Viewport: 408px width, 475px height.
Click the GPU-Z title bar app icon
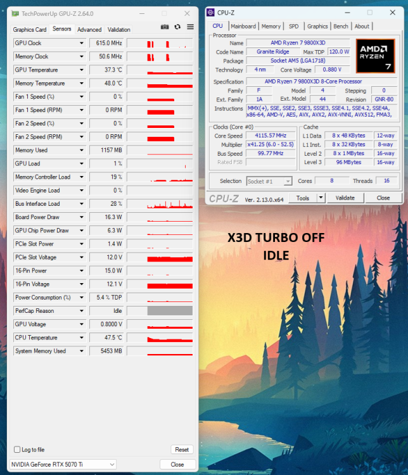[15, 14]
